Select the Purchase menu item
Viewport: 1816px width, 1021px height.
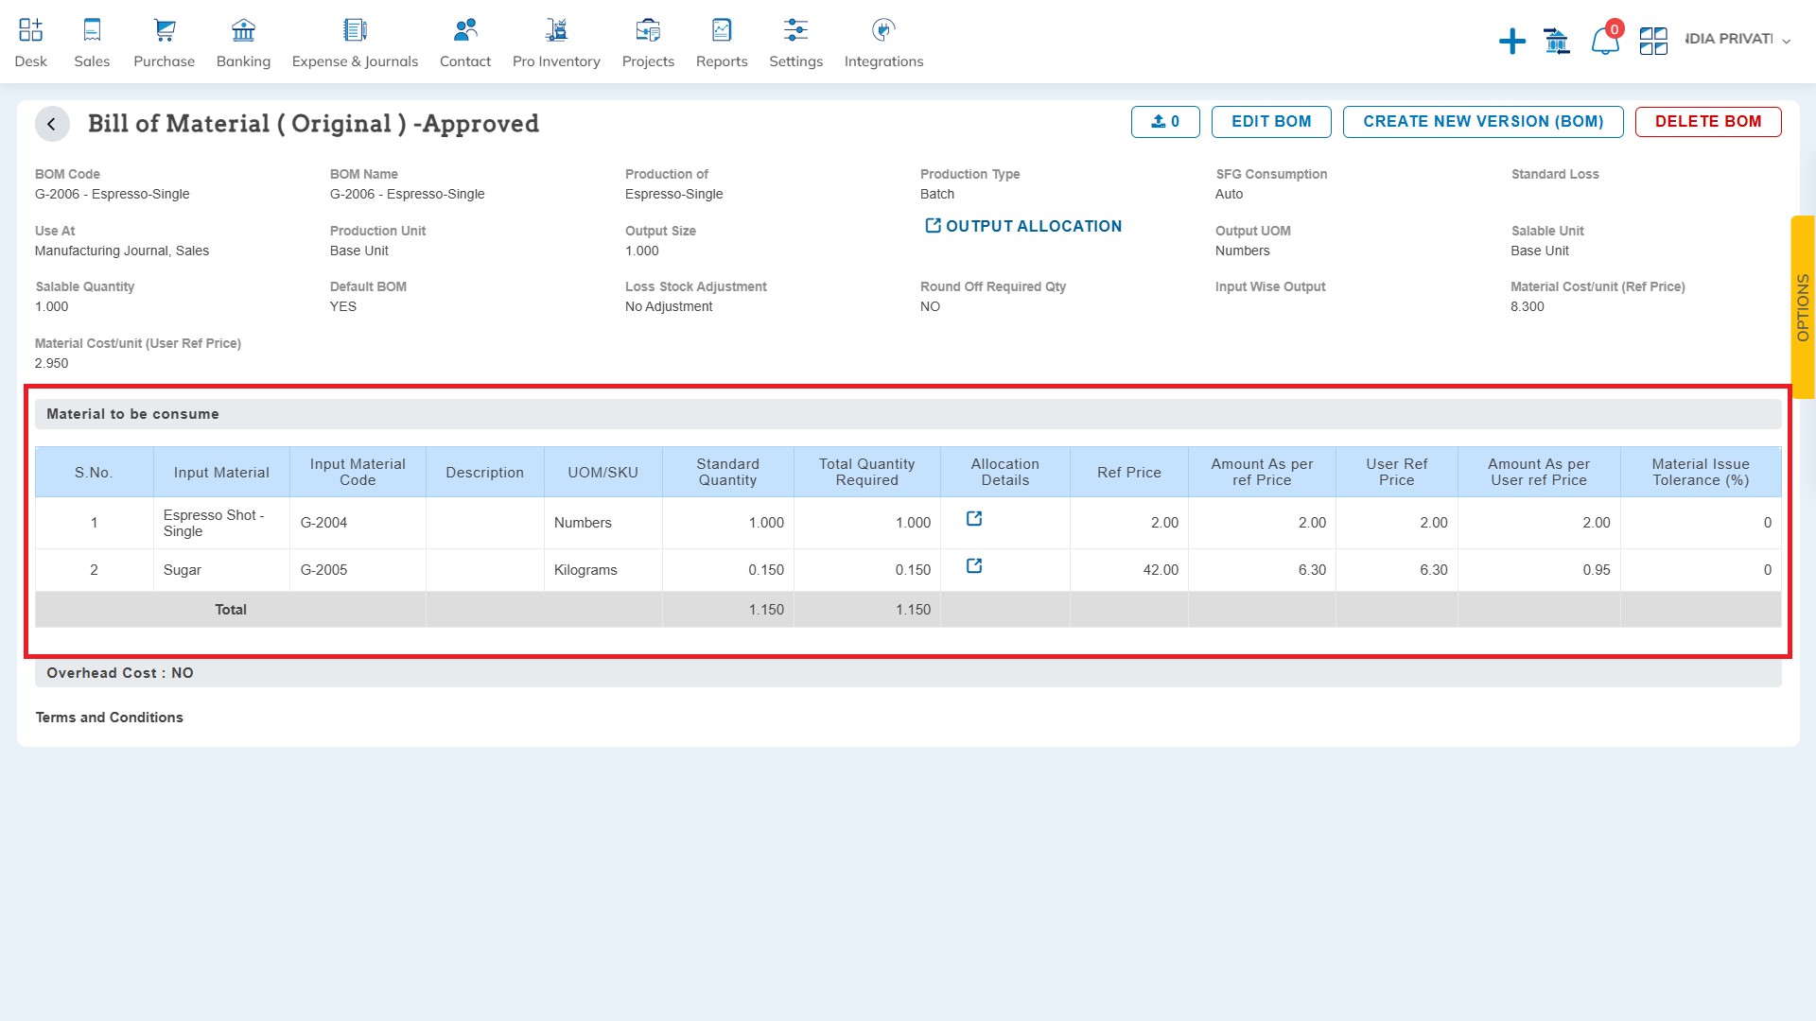point(164,42)
